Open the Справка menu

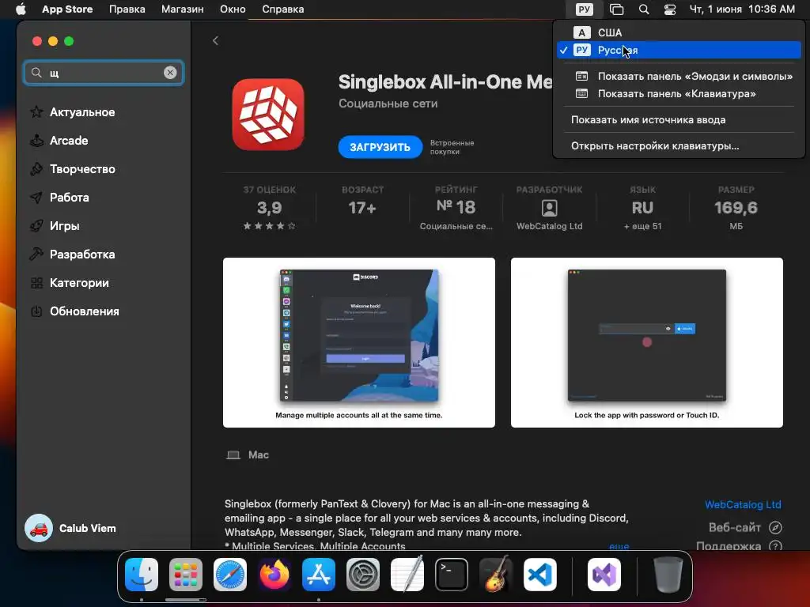click(x=282, y=9)
